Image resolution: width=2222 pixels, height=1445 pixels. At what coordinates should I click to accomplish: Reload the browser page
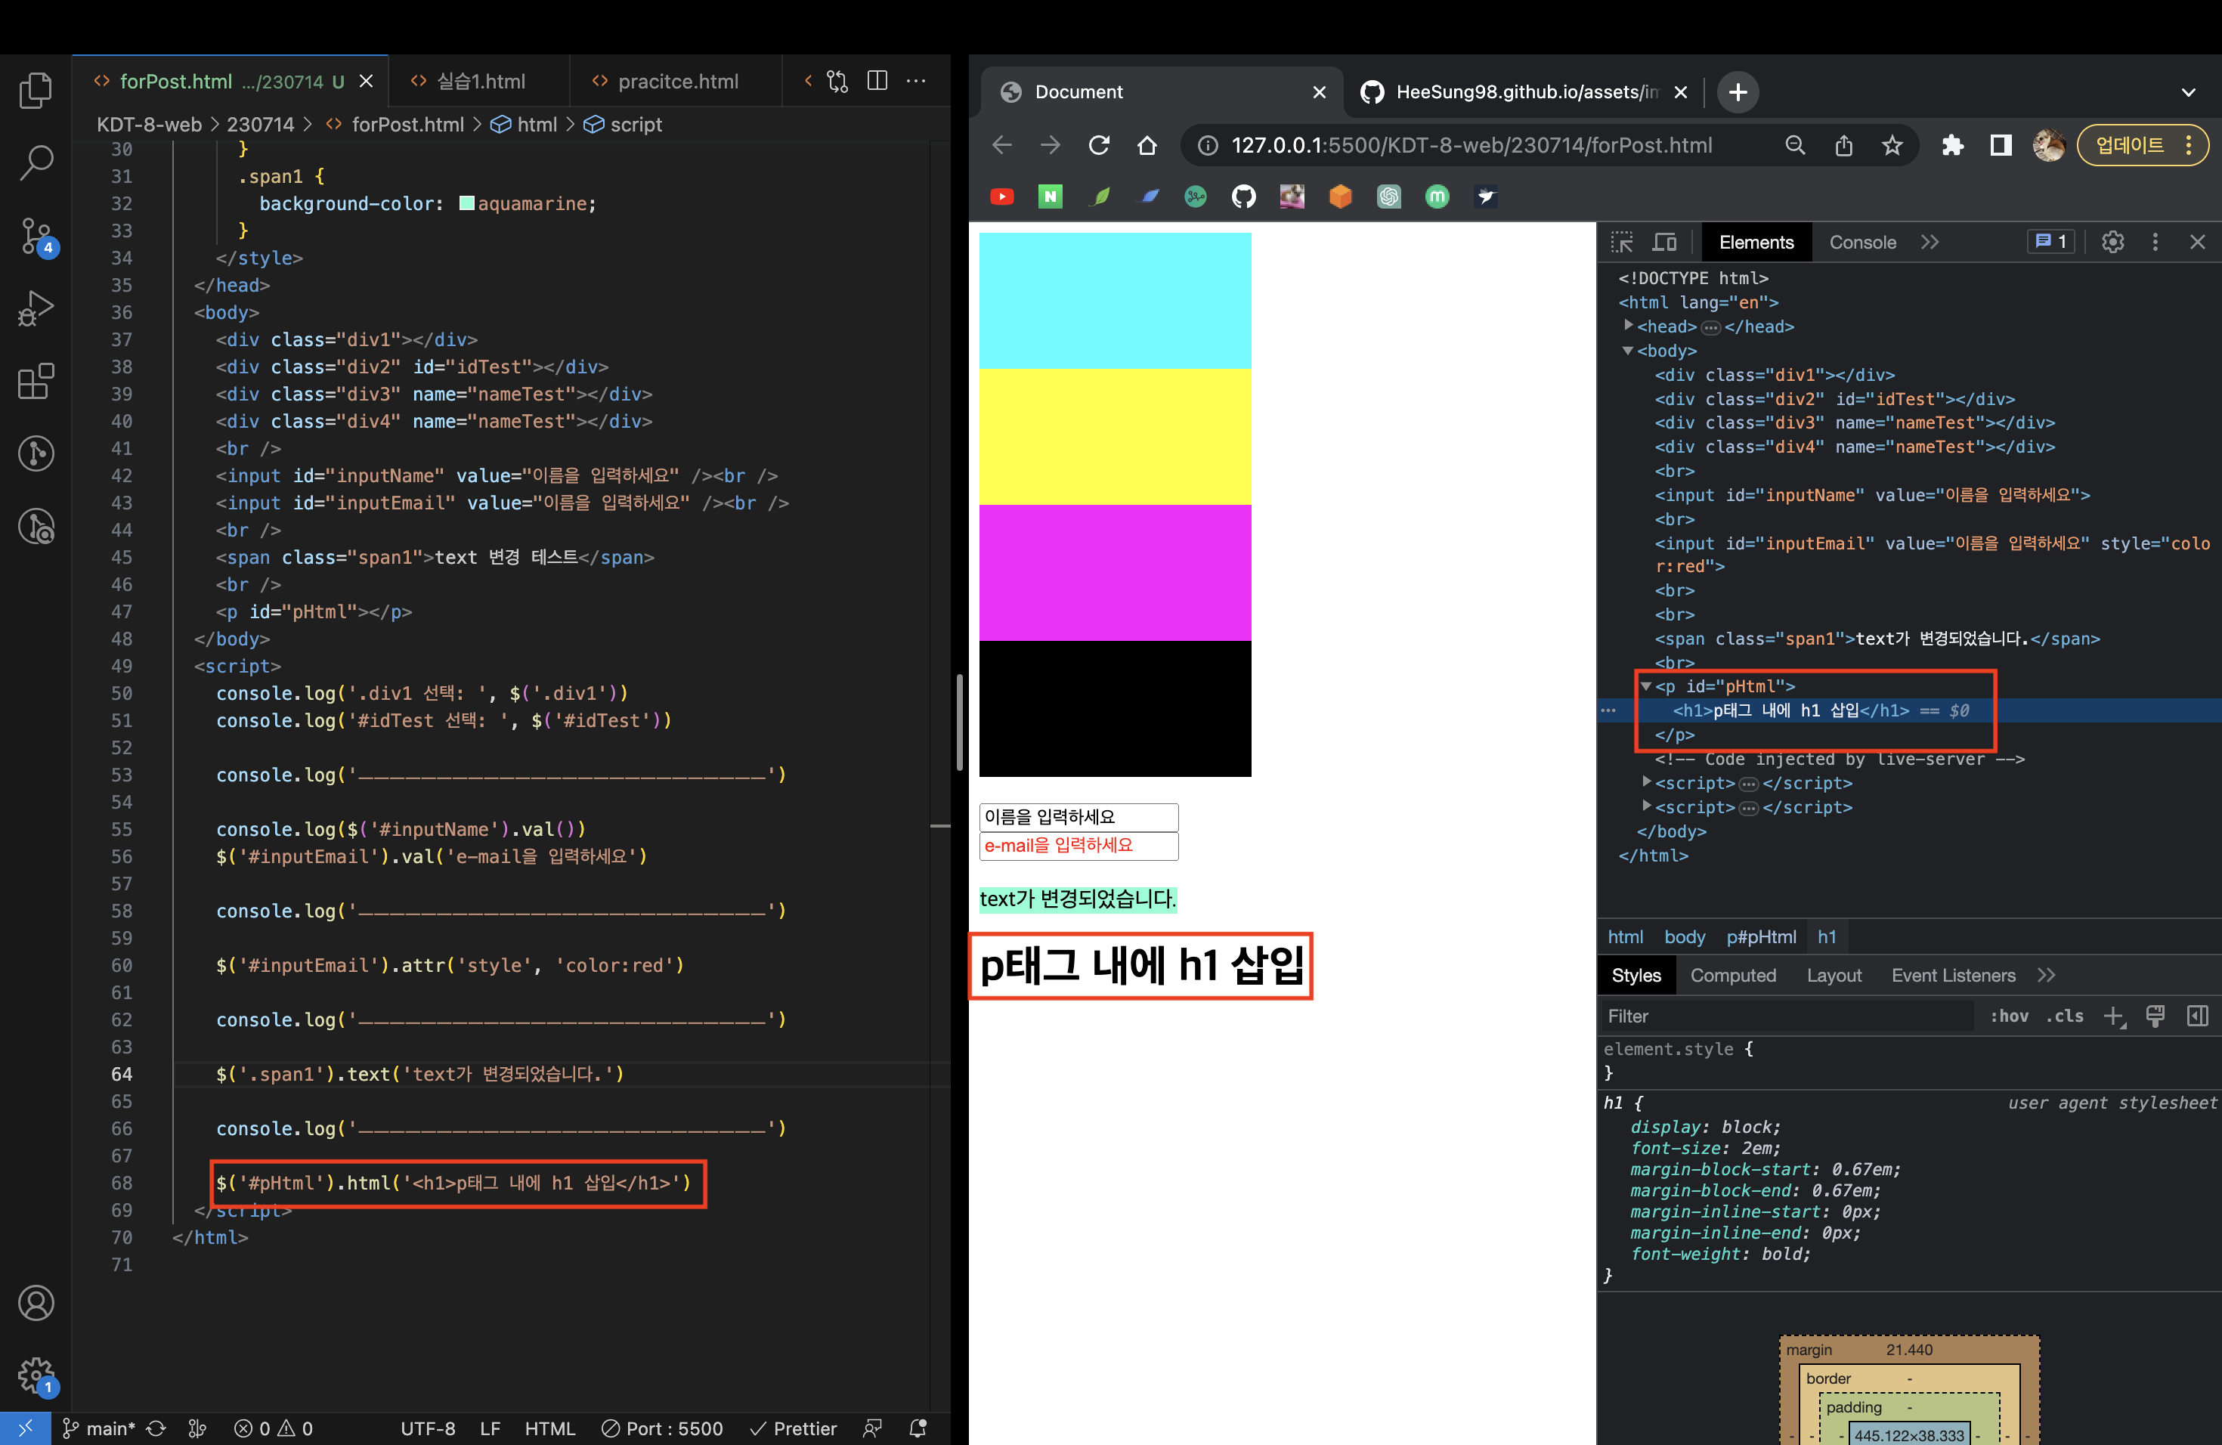coord(1099,146)
